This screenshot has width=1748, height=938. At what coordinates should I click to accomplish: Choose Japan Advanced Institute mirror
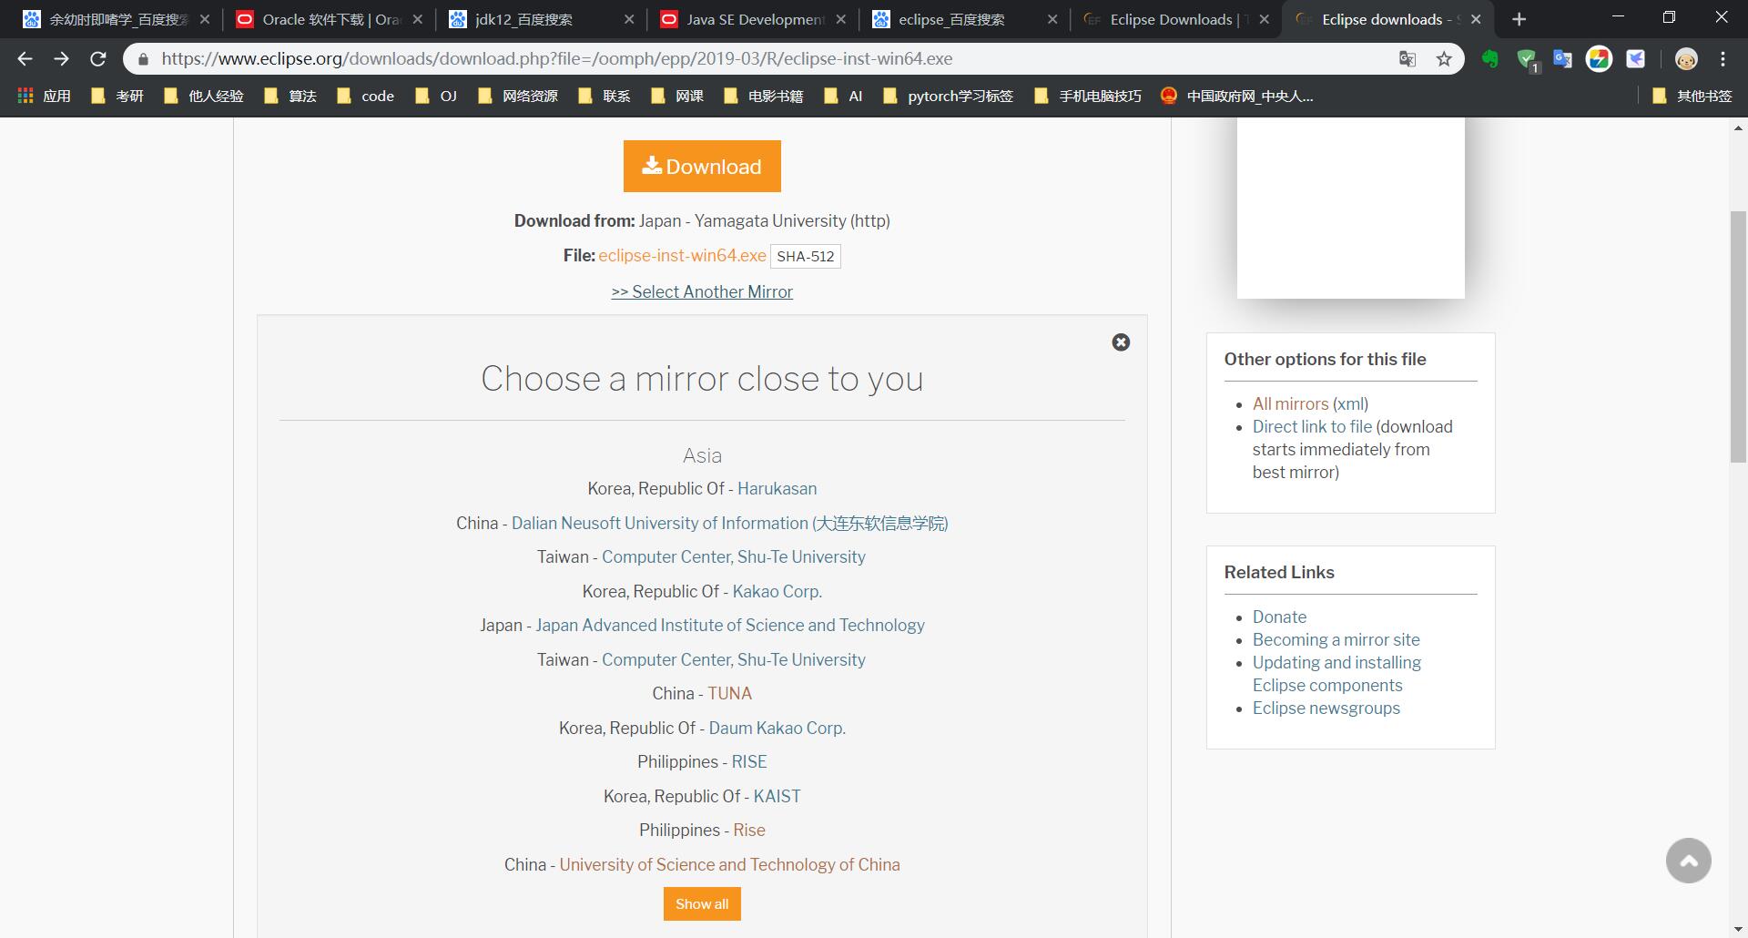[x=730, y=626]
